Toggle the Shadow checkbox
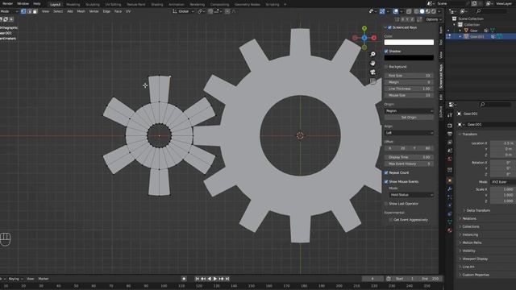 point(386,52)
